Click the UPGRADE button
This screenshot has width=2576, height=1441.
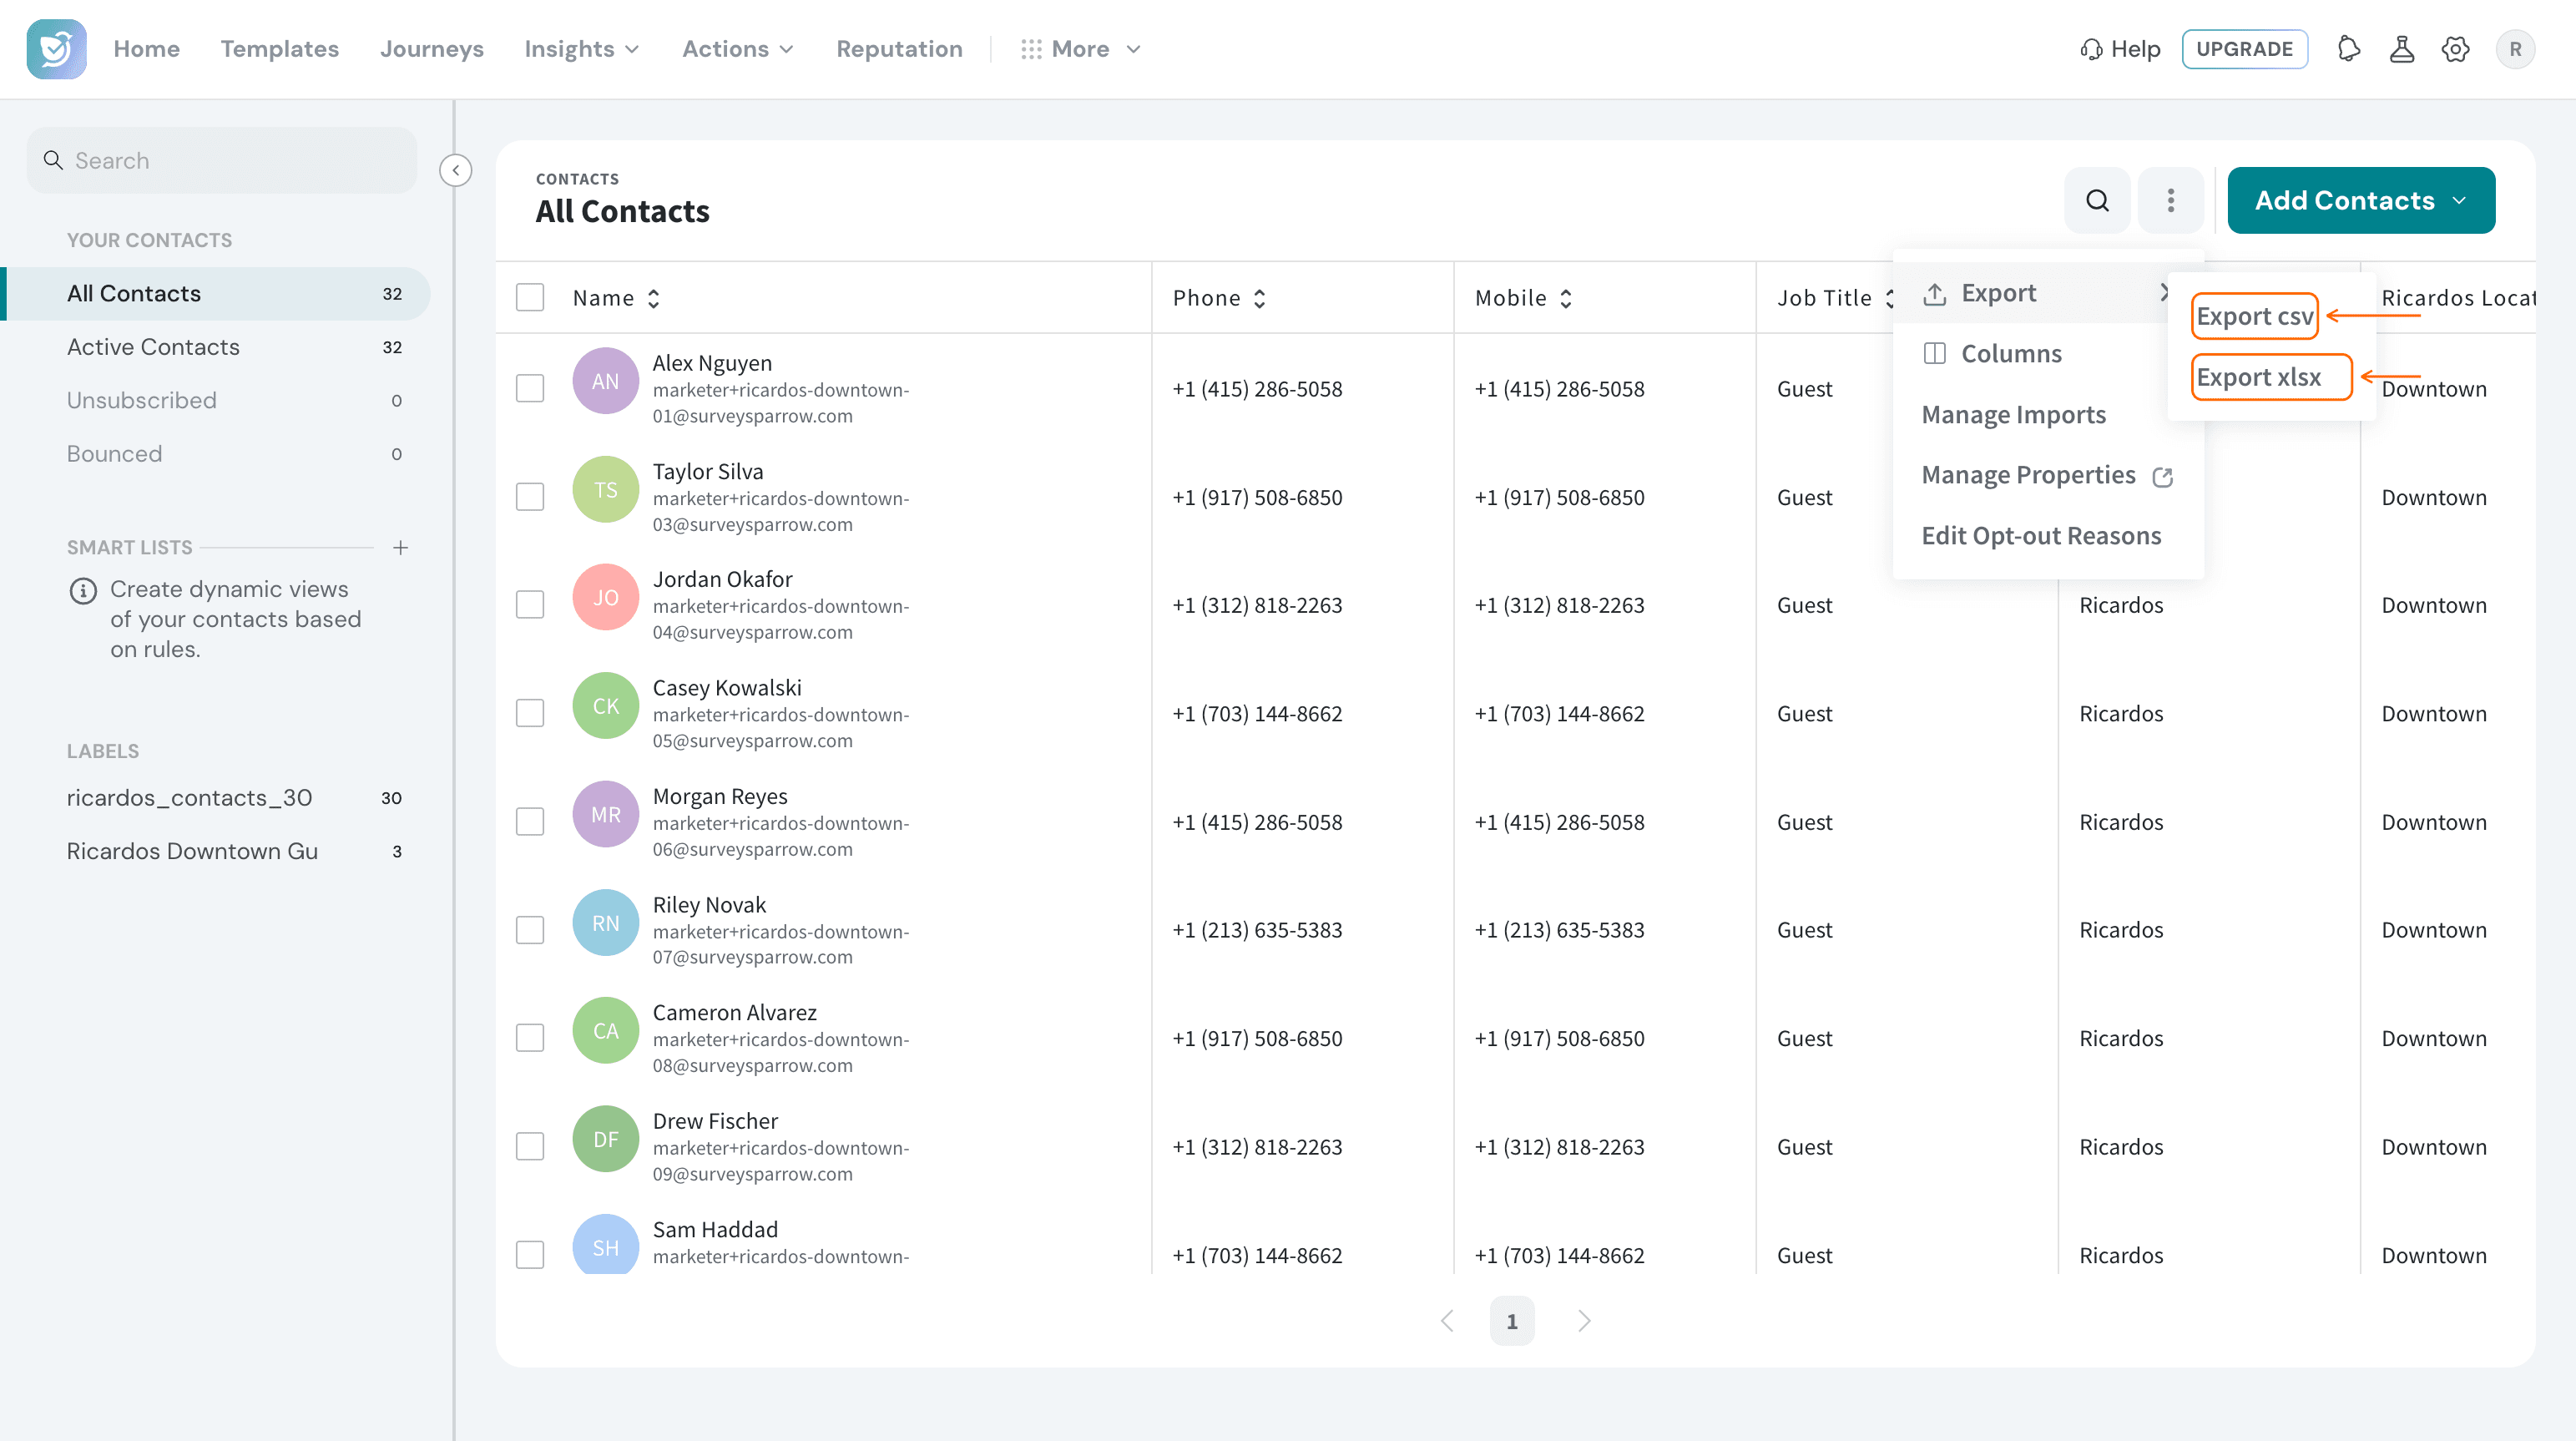[2244, 49]
